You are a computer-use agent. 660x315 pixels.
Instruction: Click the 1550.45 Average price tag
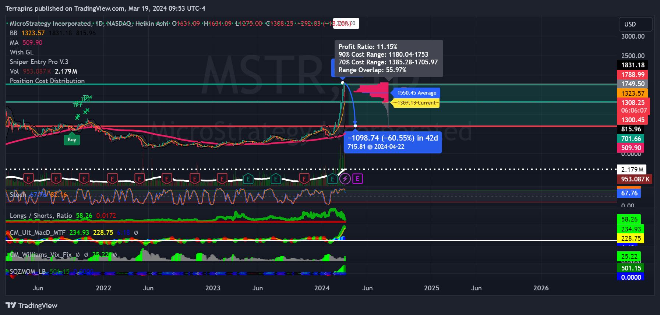click(x=417, y=93)
